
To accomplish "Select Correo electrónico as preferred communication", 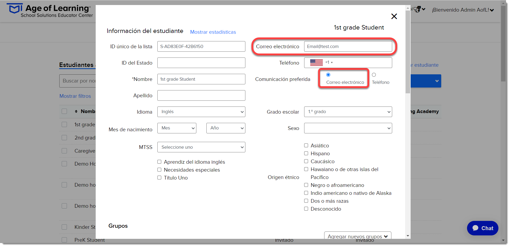I will [x=328, y=75].
